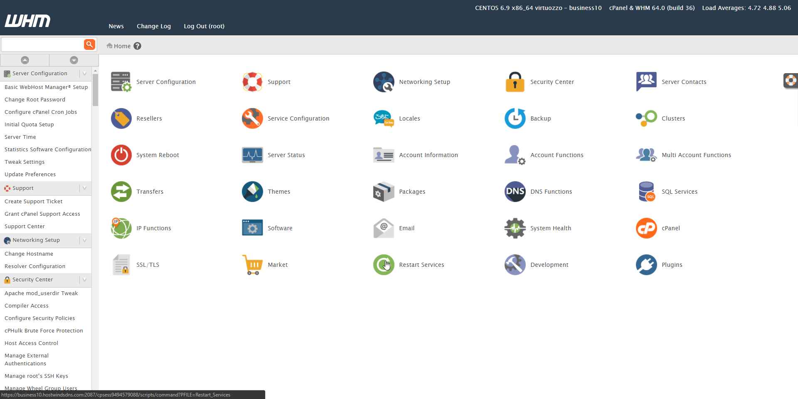798x399 pixels.
Task: Collapse the Support sidebar section arrow
Action: [85, 188]
